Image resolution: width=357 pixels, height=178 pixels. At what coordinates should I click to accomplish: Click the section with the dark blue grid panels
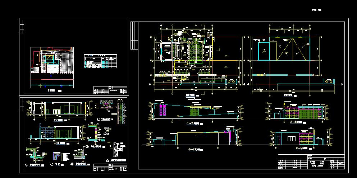(x=58, y=134)
